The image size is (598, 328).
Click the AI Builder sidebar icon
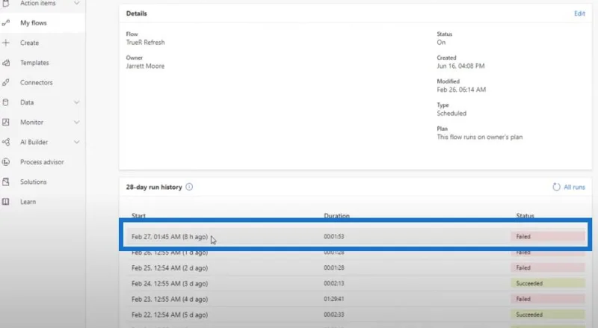tap(6, 142)
